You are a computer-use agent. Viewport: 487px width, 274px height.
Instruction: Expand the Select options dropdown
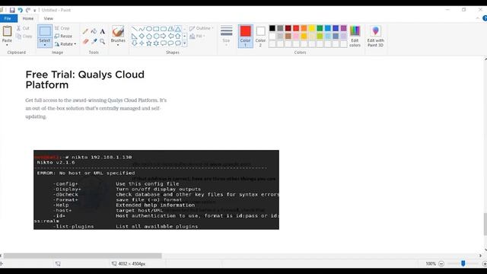[x=45, y=43]
